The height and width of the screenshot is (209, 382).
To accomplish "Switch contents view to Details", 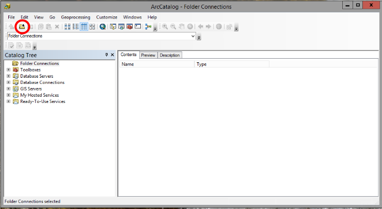I will click(84, 26).
